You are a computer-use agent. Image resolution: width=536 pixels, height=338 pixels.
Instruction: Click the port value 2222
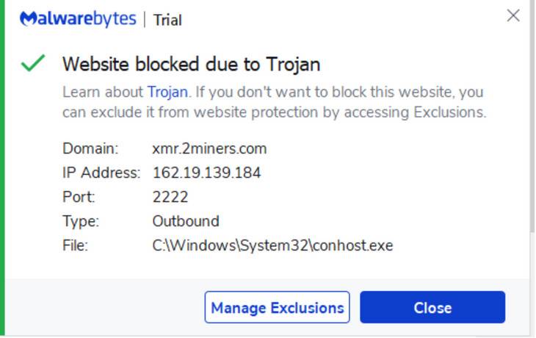[170, 197]
